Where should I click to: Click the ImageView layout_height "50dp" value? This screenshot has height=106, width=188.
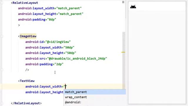pyautogui.click(x=71, y=53)
